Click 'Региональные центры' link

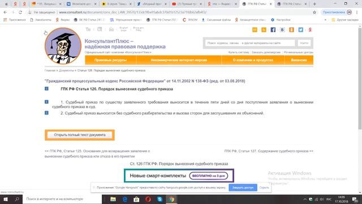[299, 53]
